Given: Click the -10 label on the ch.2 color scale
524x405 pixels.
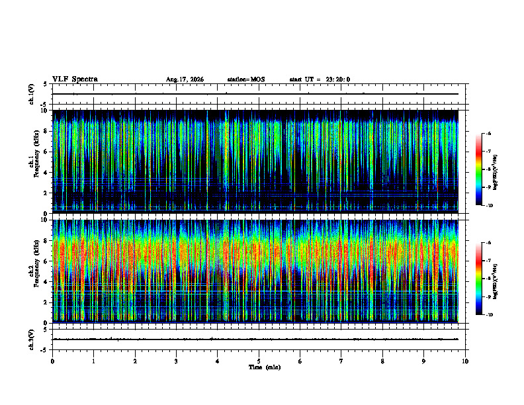Looking at the screenshot, I should point(490,314).
